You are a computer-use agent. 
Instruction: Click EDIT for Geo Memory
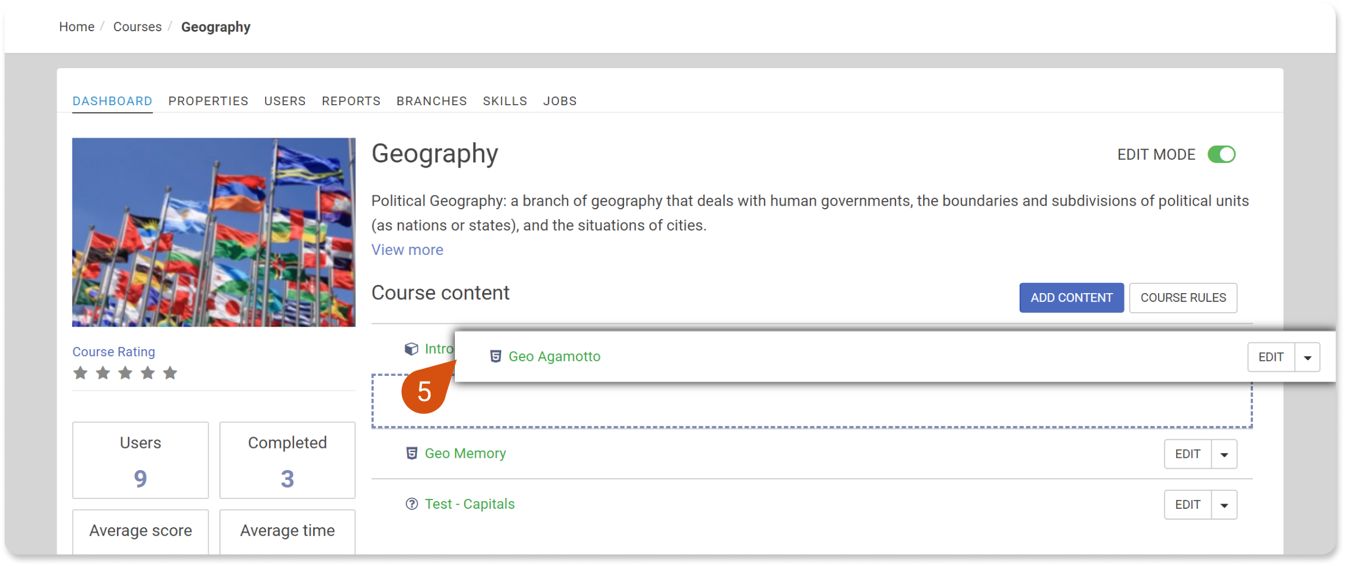[1188, 454]
